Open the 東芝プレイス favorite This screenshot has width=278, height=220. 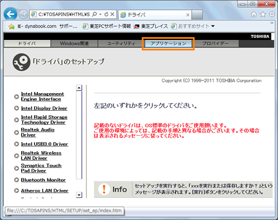click(151, 27)
